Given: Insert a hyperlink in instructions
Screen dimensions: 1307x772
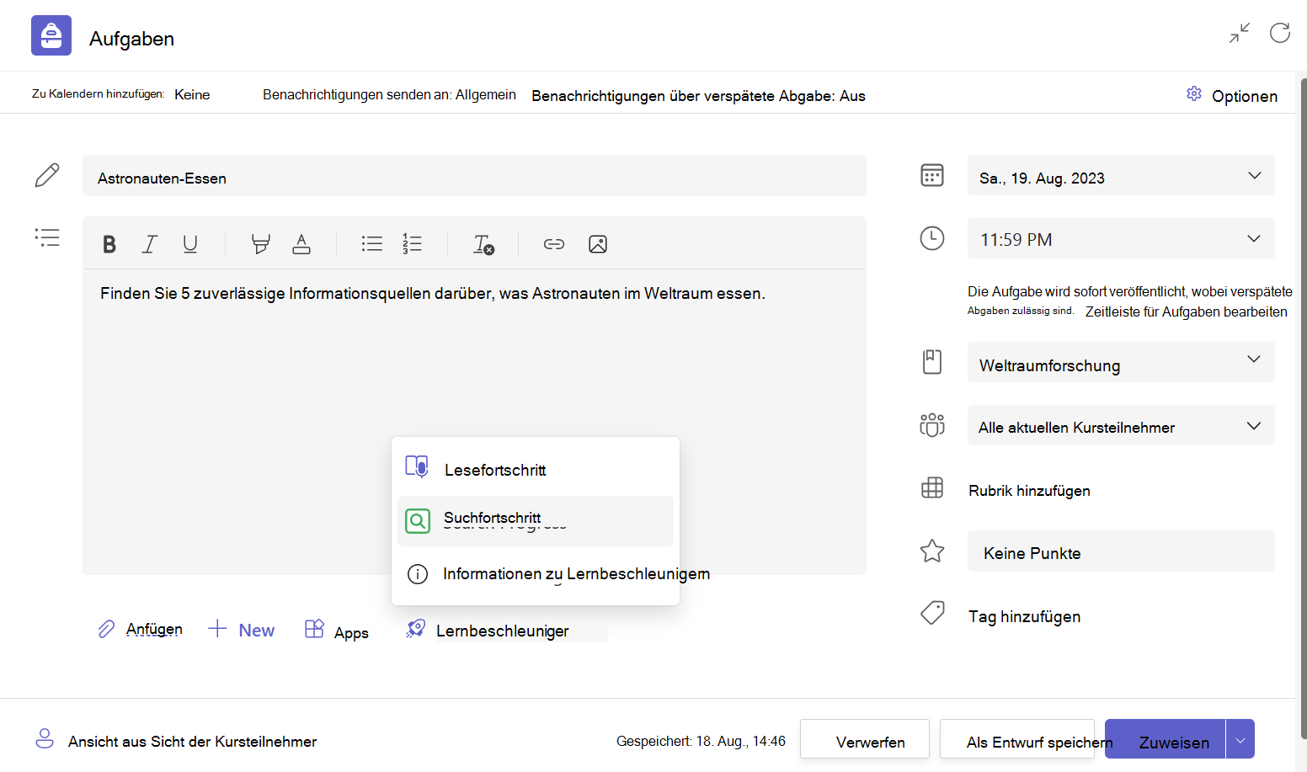Looking at the screenshot, I should click(x=553, y=244).
